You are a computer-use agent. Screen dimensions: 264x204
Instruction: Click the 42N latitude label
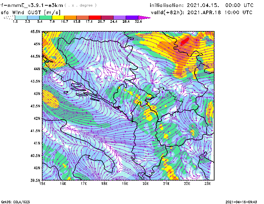point(37,119)
